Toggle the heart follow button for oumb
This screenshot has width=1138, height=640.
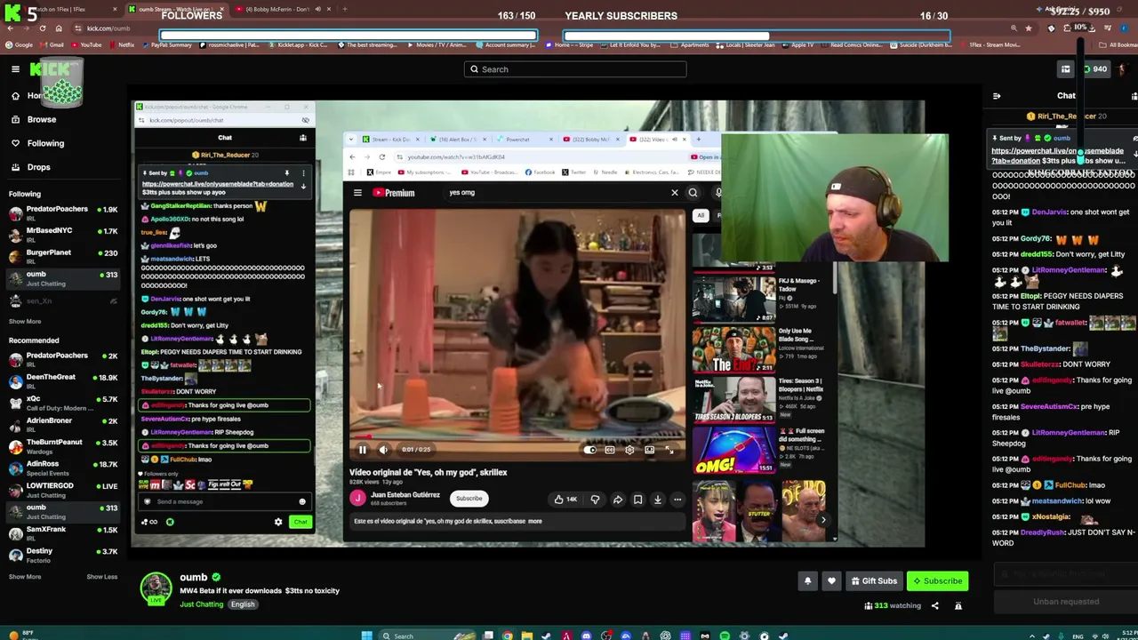tap(831, 581)
